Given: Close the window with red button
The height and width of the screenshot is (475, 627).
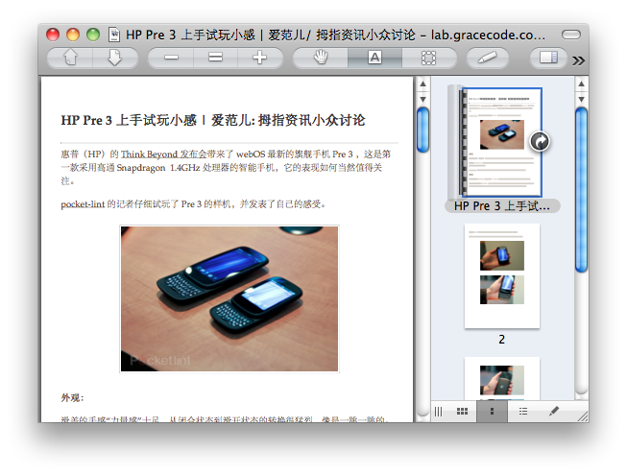Looking at the screenshot, I should point(53,35).
